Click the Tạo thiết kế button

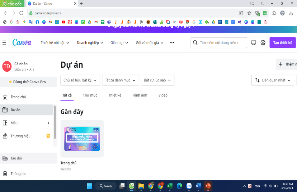pyautogui.click(x=283, y=43)
